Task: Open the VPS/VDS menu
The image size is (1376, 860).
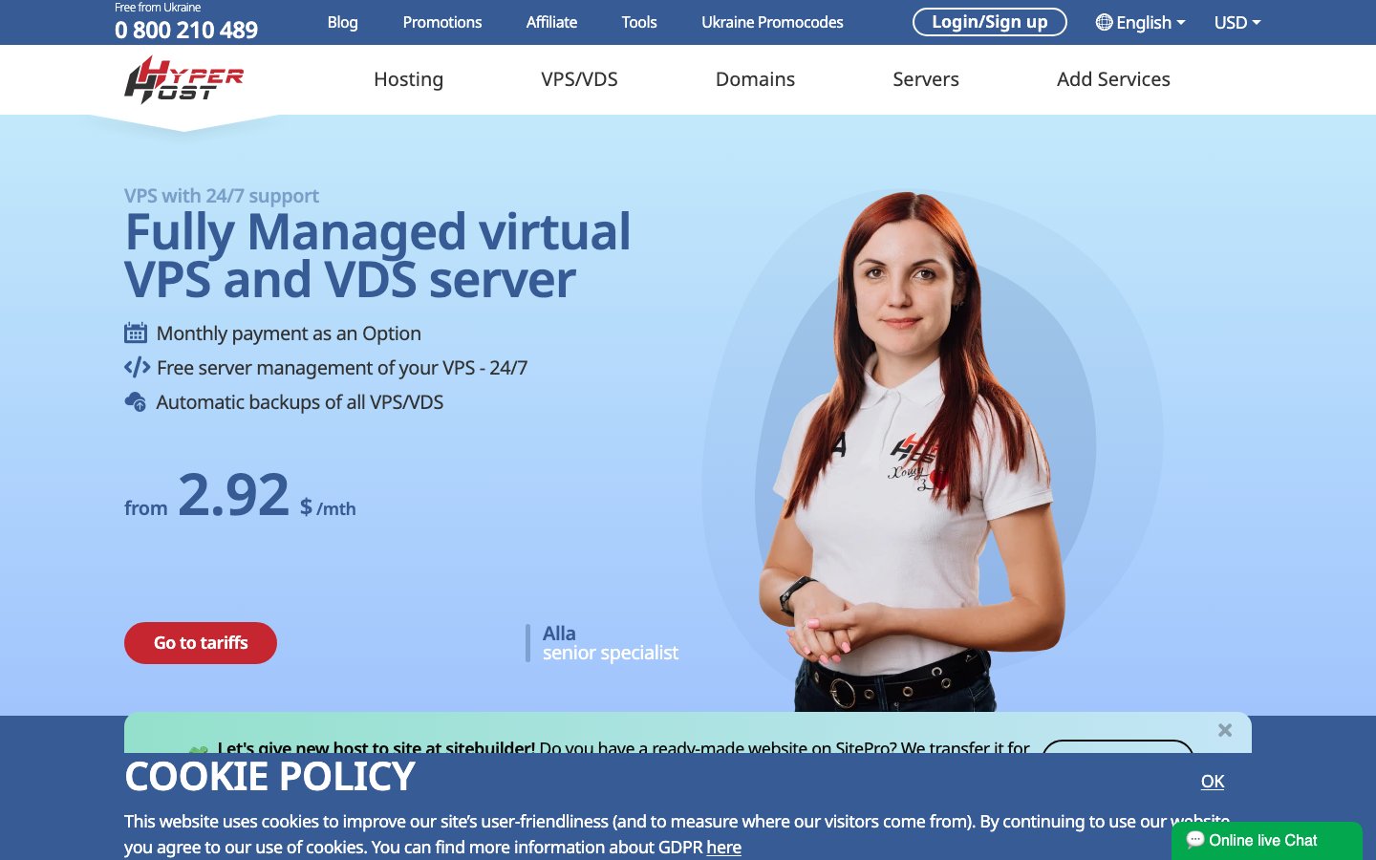Action: tap(579, 79)
